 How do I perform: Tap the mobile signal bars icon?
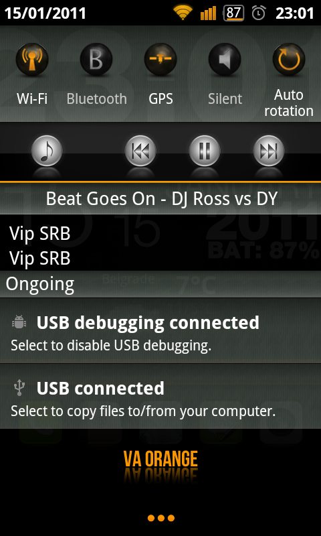click(208, 13)
